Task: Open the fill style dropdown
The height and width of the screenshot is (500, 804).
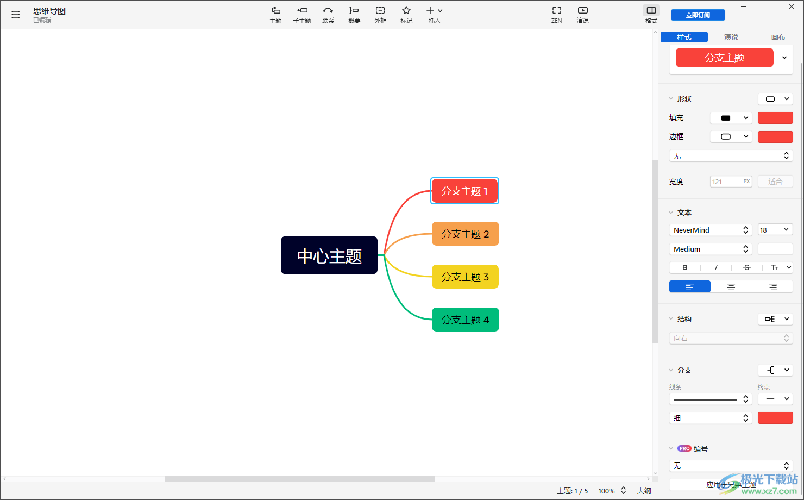Action: [731, 118]
